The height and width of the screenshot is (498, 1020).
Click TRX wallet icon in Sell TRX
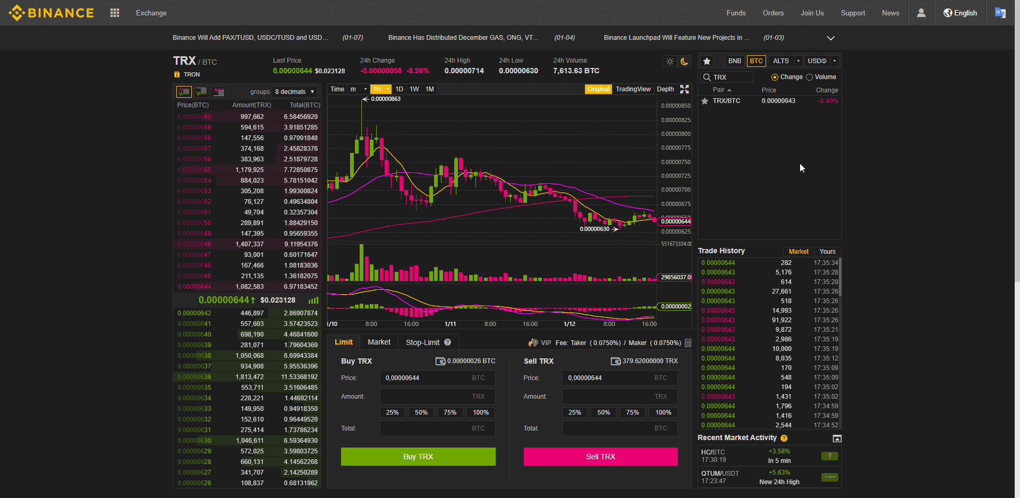pos(616,361)
